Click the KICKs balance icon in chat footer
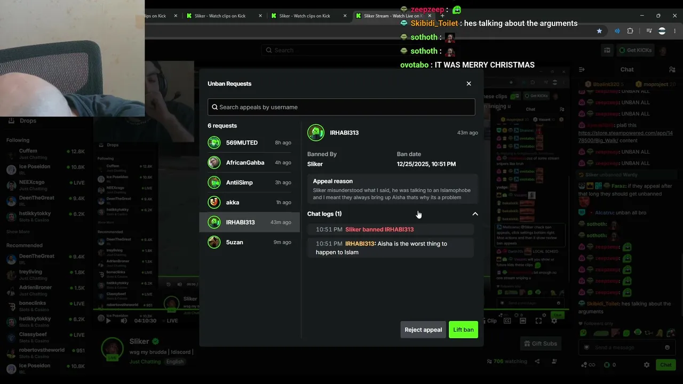The height and width of the screenshot is (384, 683). pos(607,365)
